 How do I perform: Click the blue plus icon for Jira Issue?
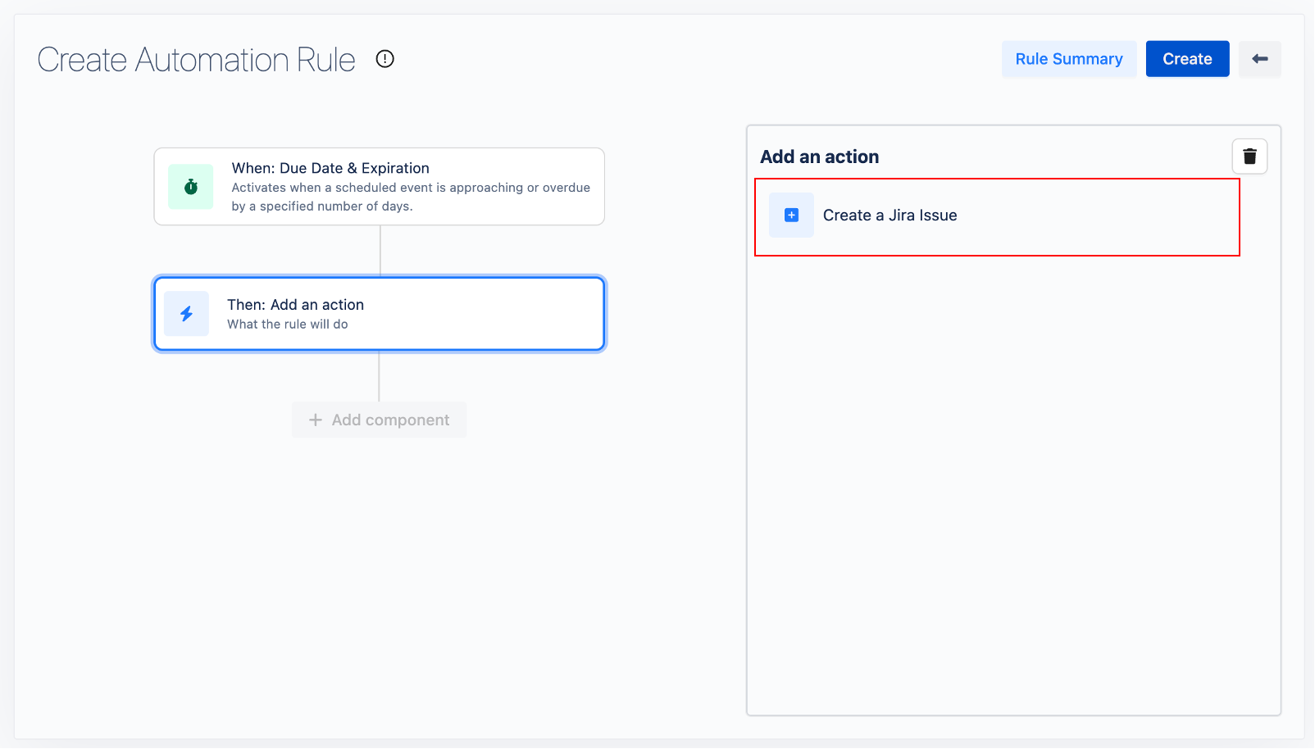791,216
